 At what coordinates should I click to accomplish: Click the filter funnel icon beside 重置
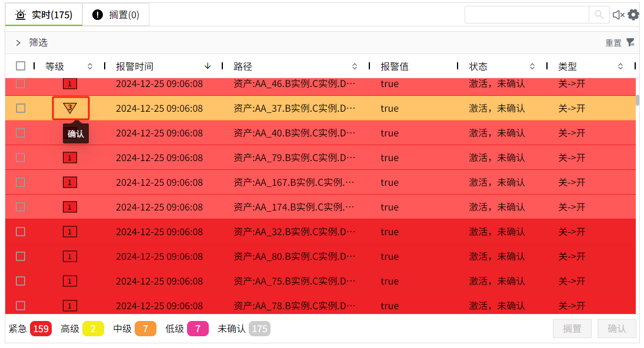(x=630, y=42)
